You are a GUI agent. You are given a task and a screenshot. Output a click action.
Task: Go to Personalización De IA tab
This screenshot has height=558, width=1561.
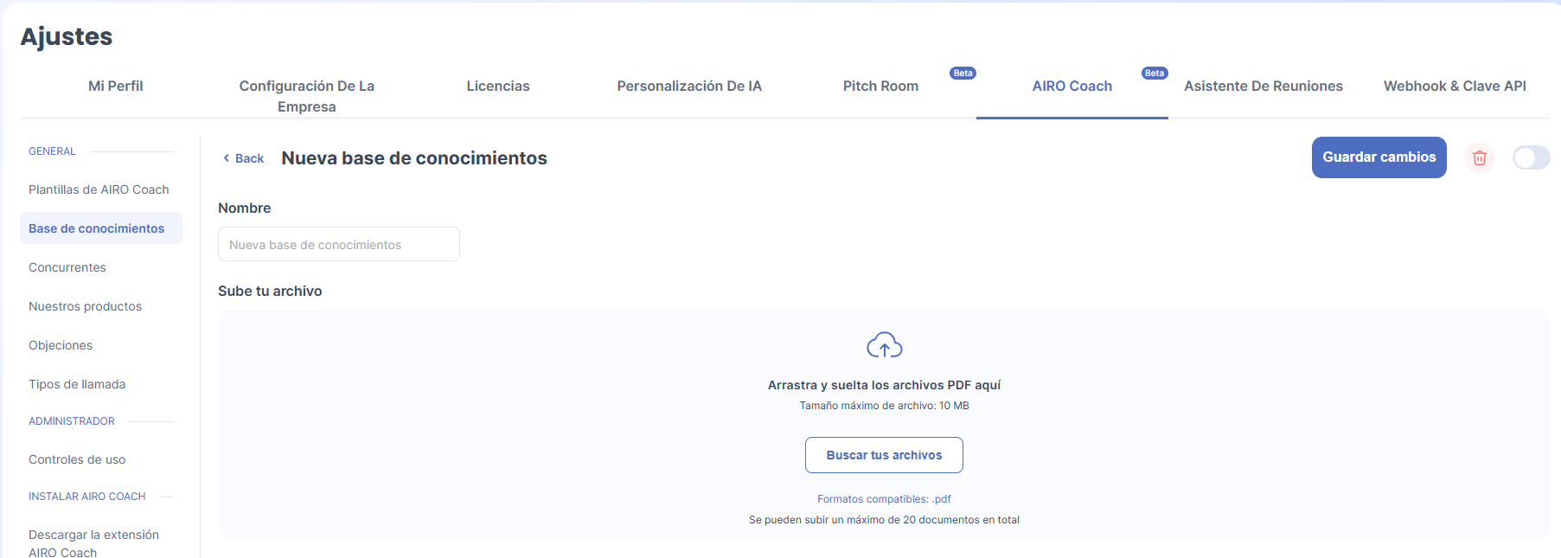click(689, 87)
